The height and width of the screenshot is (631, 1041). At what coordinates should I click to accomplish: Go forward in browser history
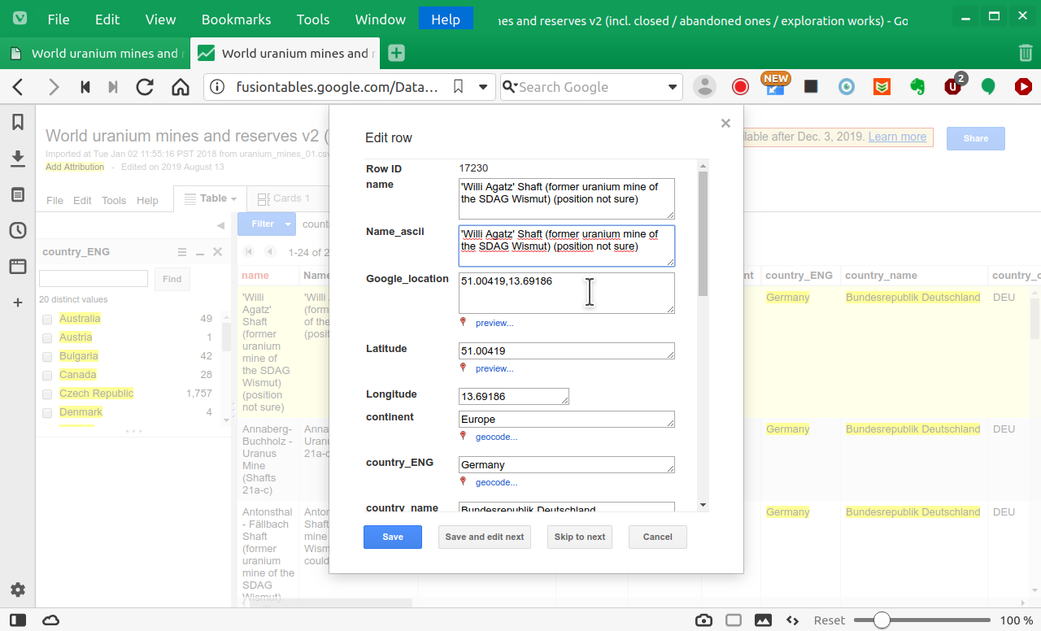(54, 87)
